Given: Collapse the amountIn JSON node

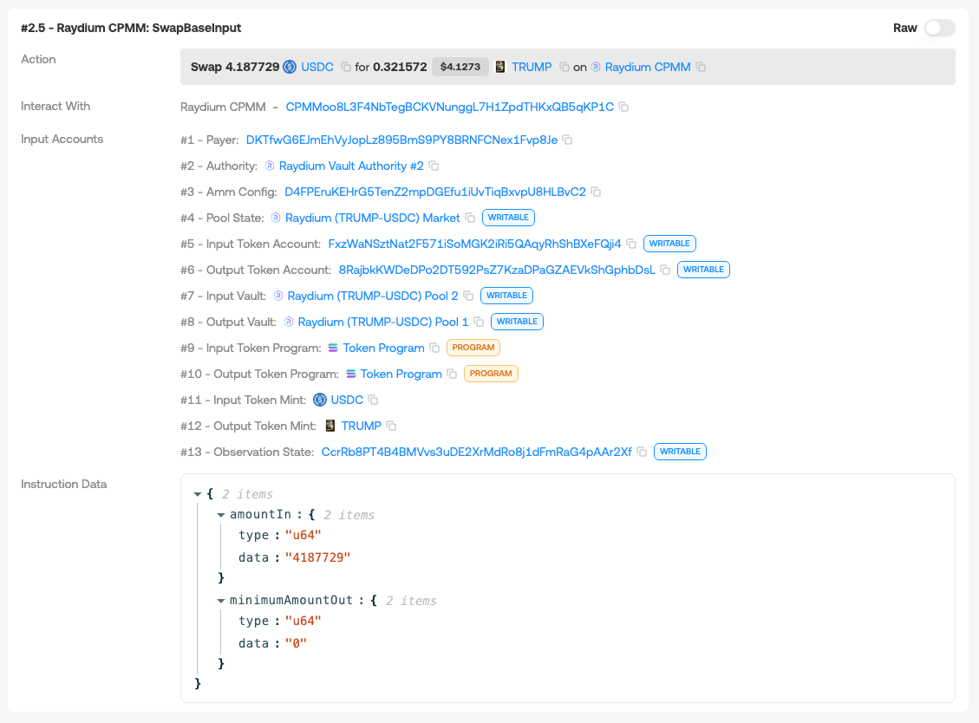Looking at the screenshot, I should [221, 515].
